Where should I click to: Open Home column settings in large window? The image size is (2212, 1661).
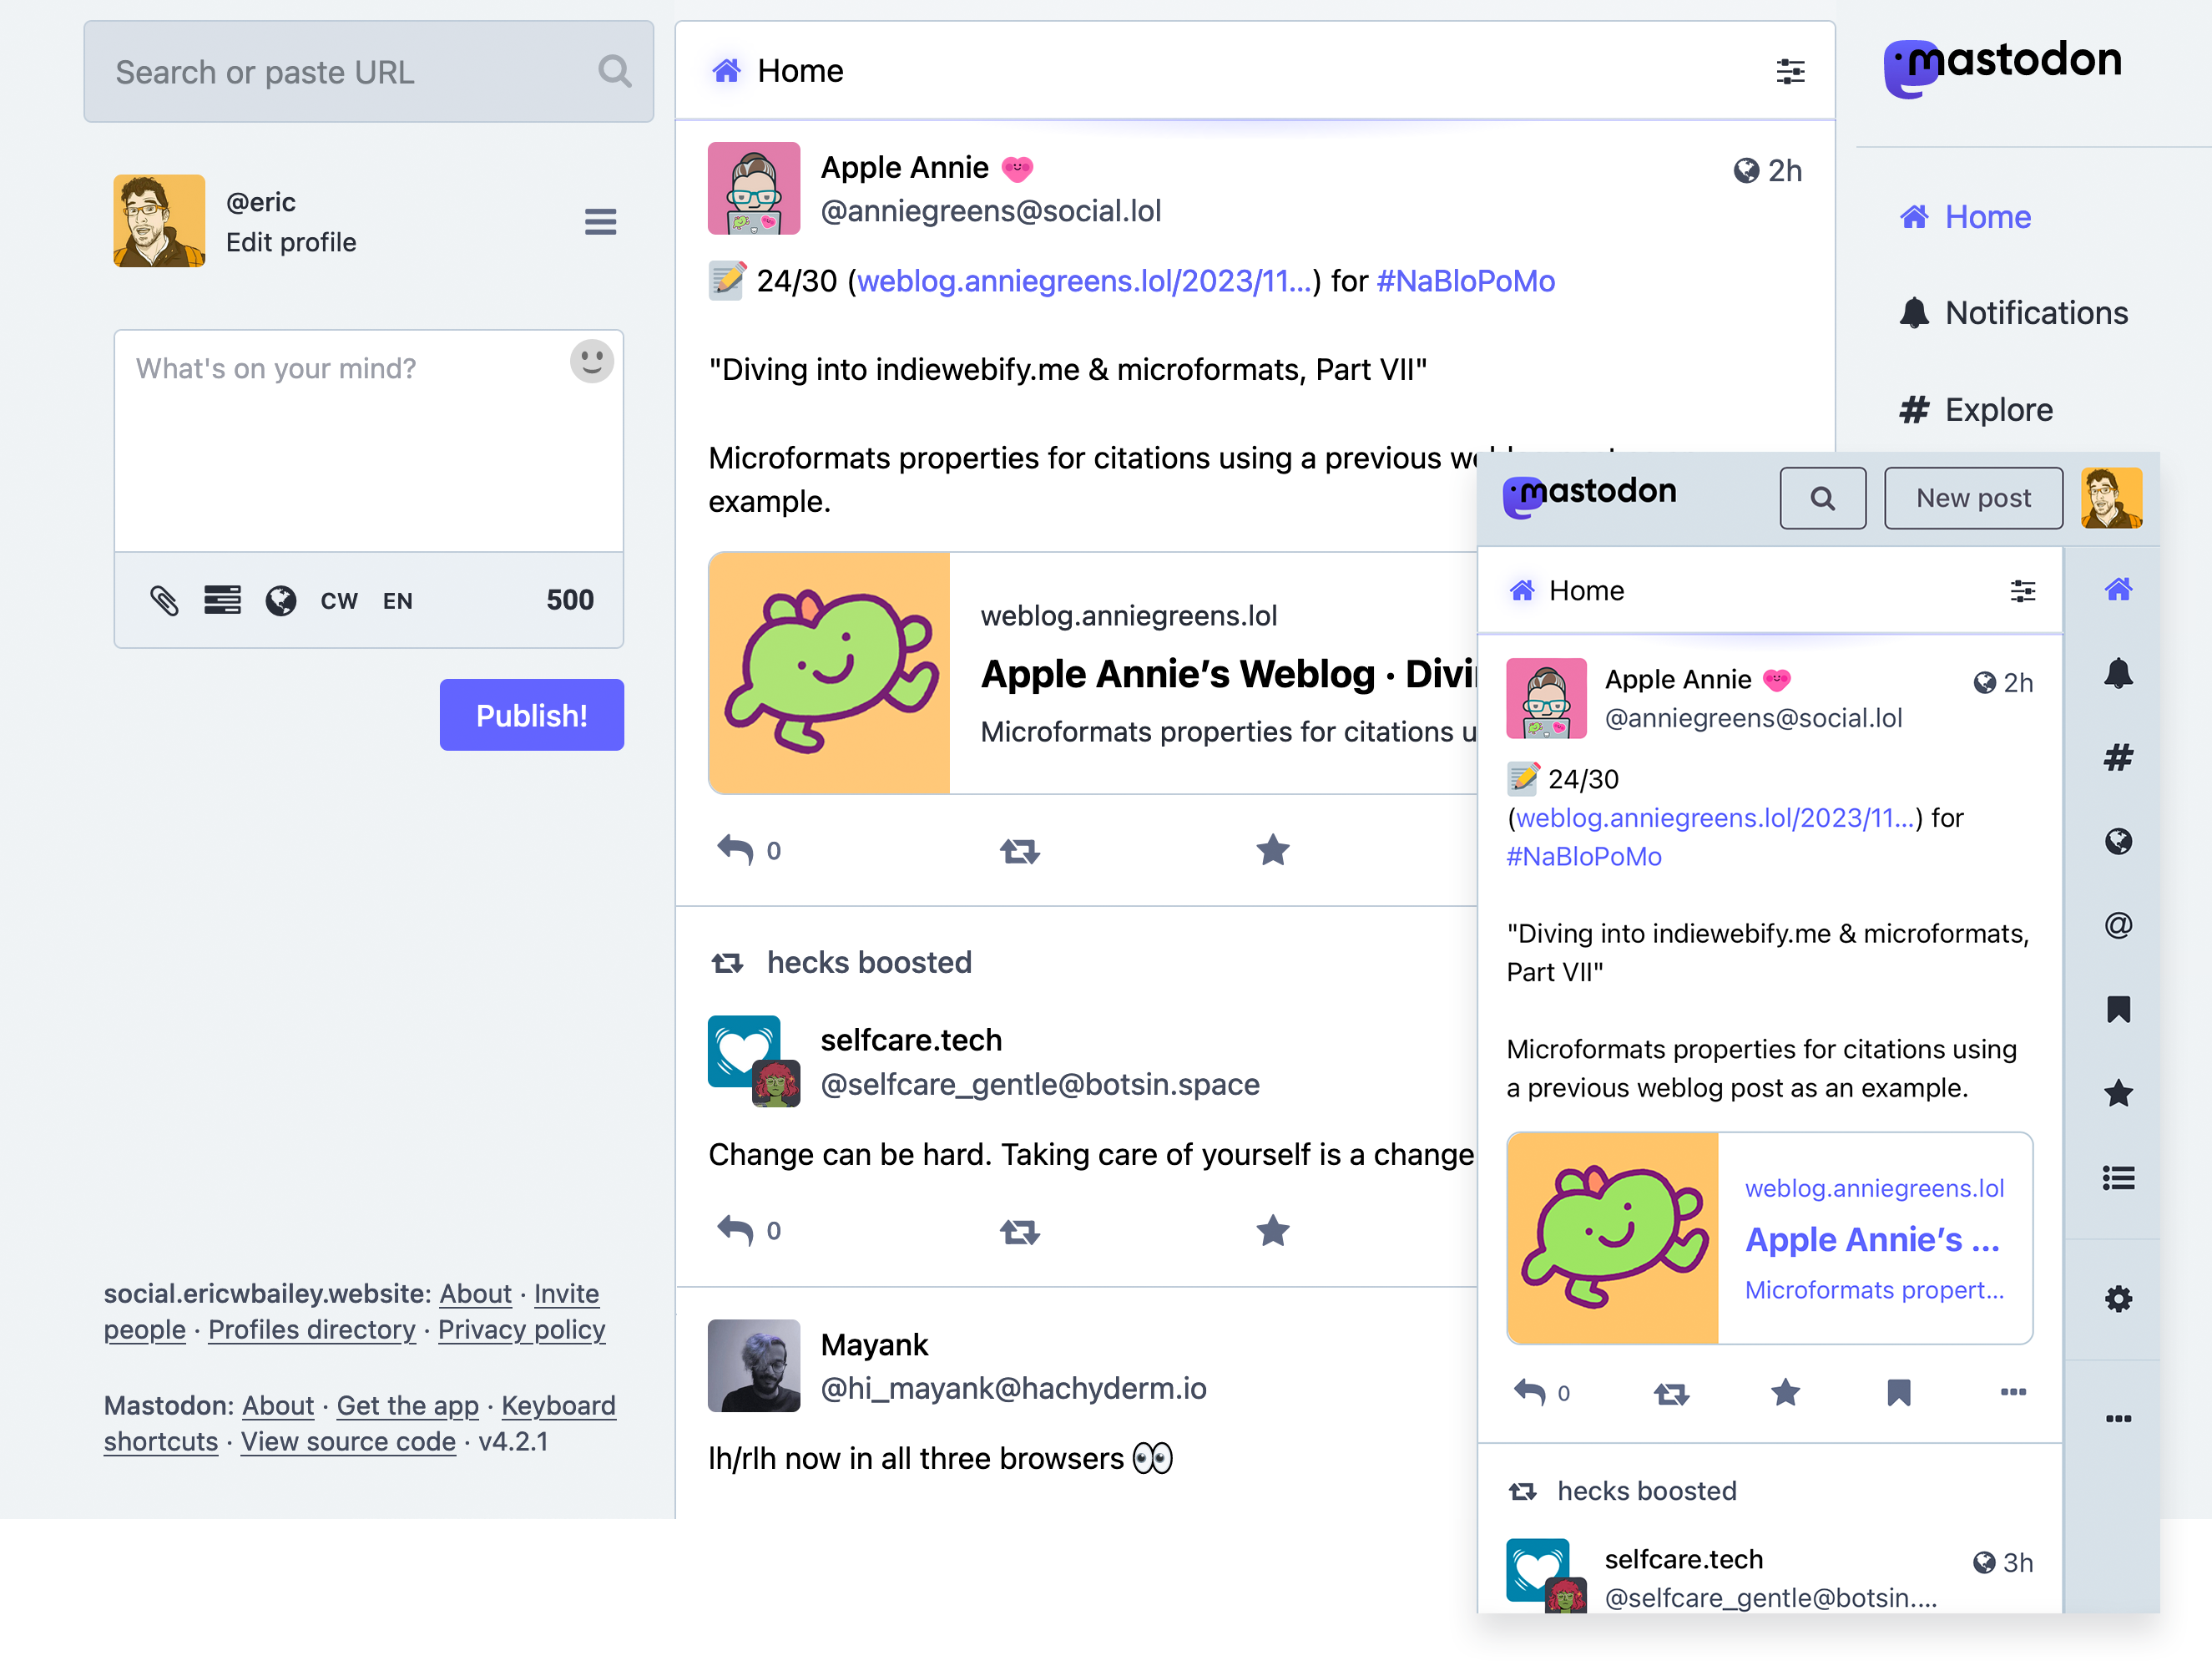point(1790,71)
